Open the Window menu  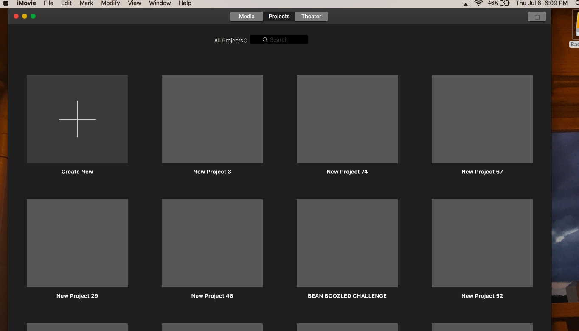tap(160, 3)
